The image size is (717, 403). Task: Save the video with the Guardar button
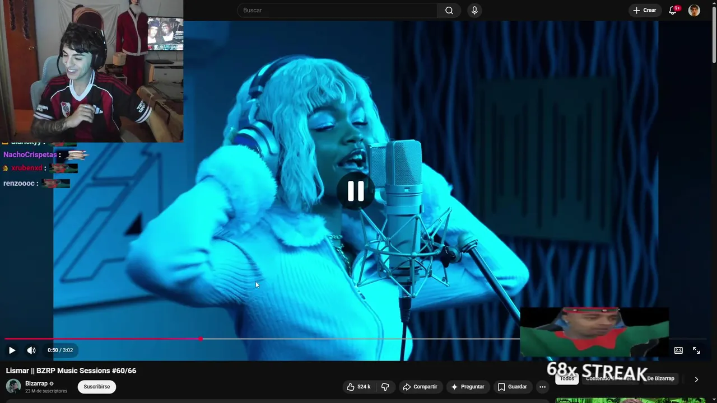[x=513, y=387]
